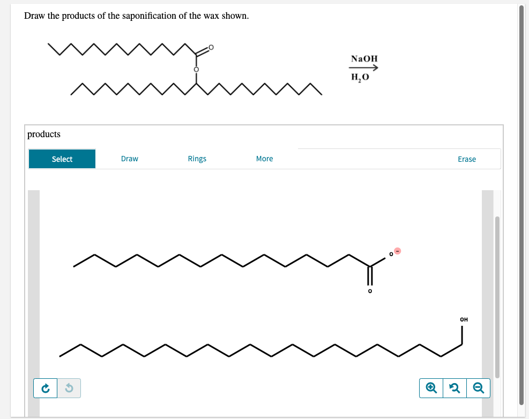Reset the canvas zoom with the middle magnifier icon
The width and height of the screenshot is (529, 419).
point(455,388)
